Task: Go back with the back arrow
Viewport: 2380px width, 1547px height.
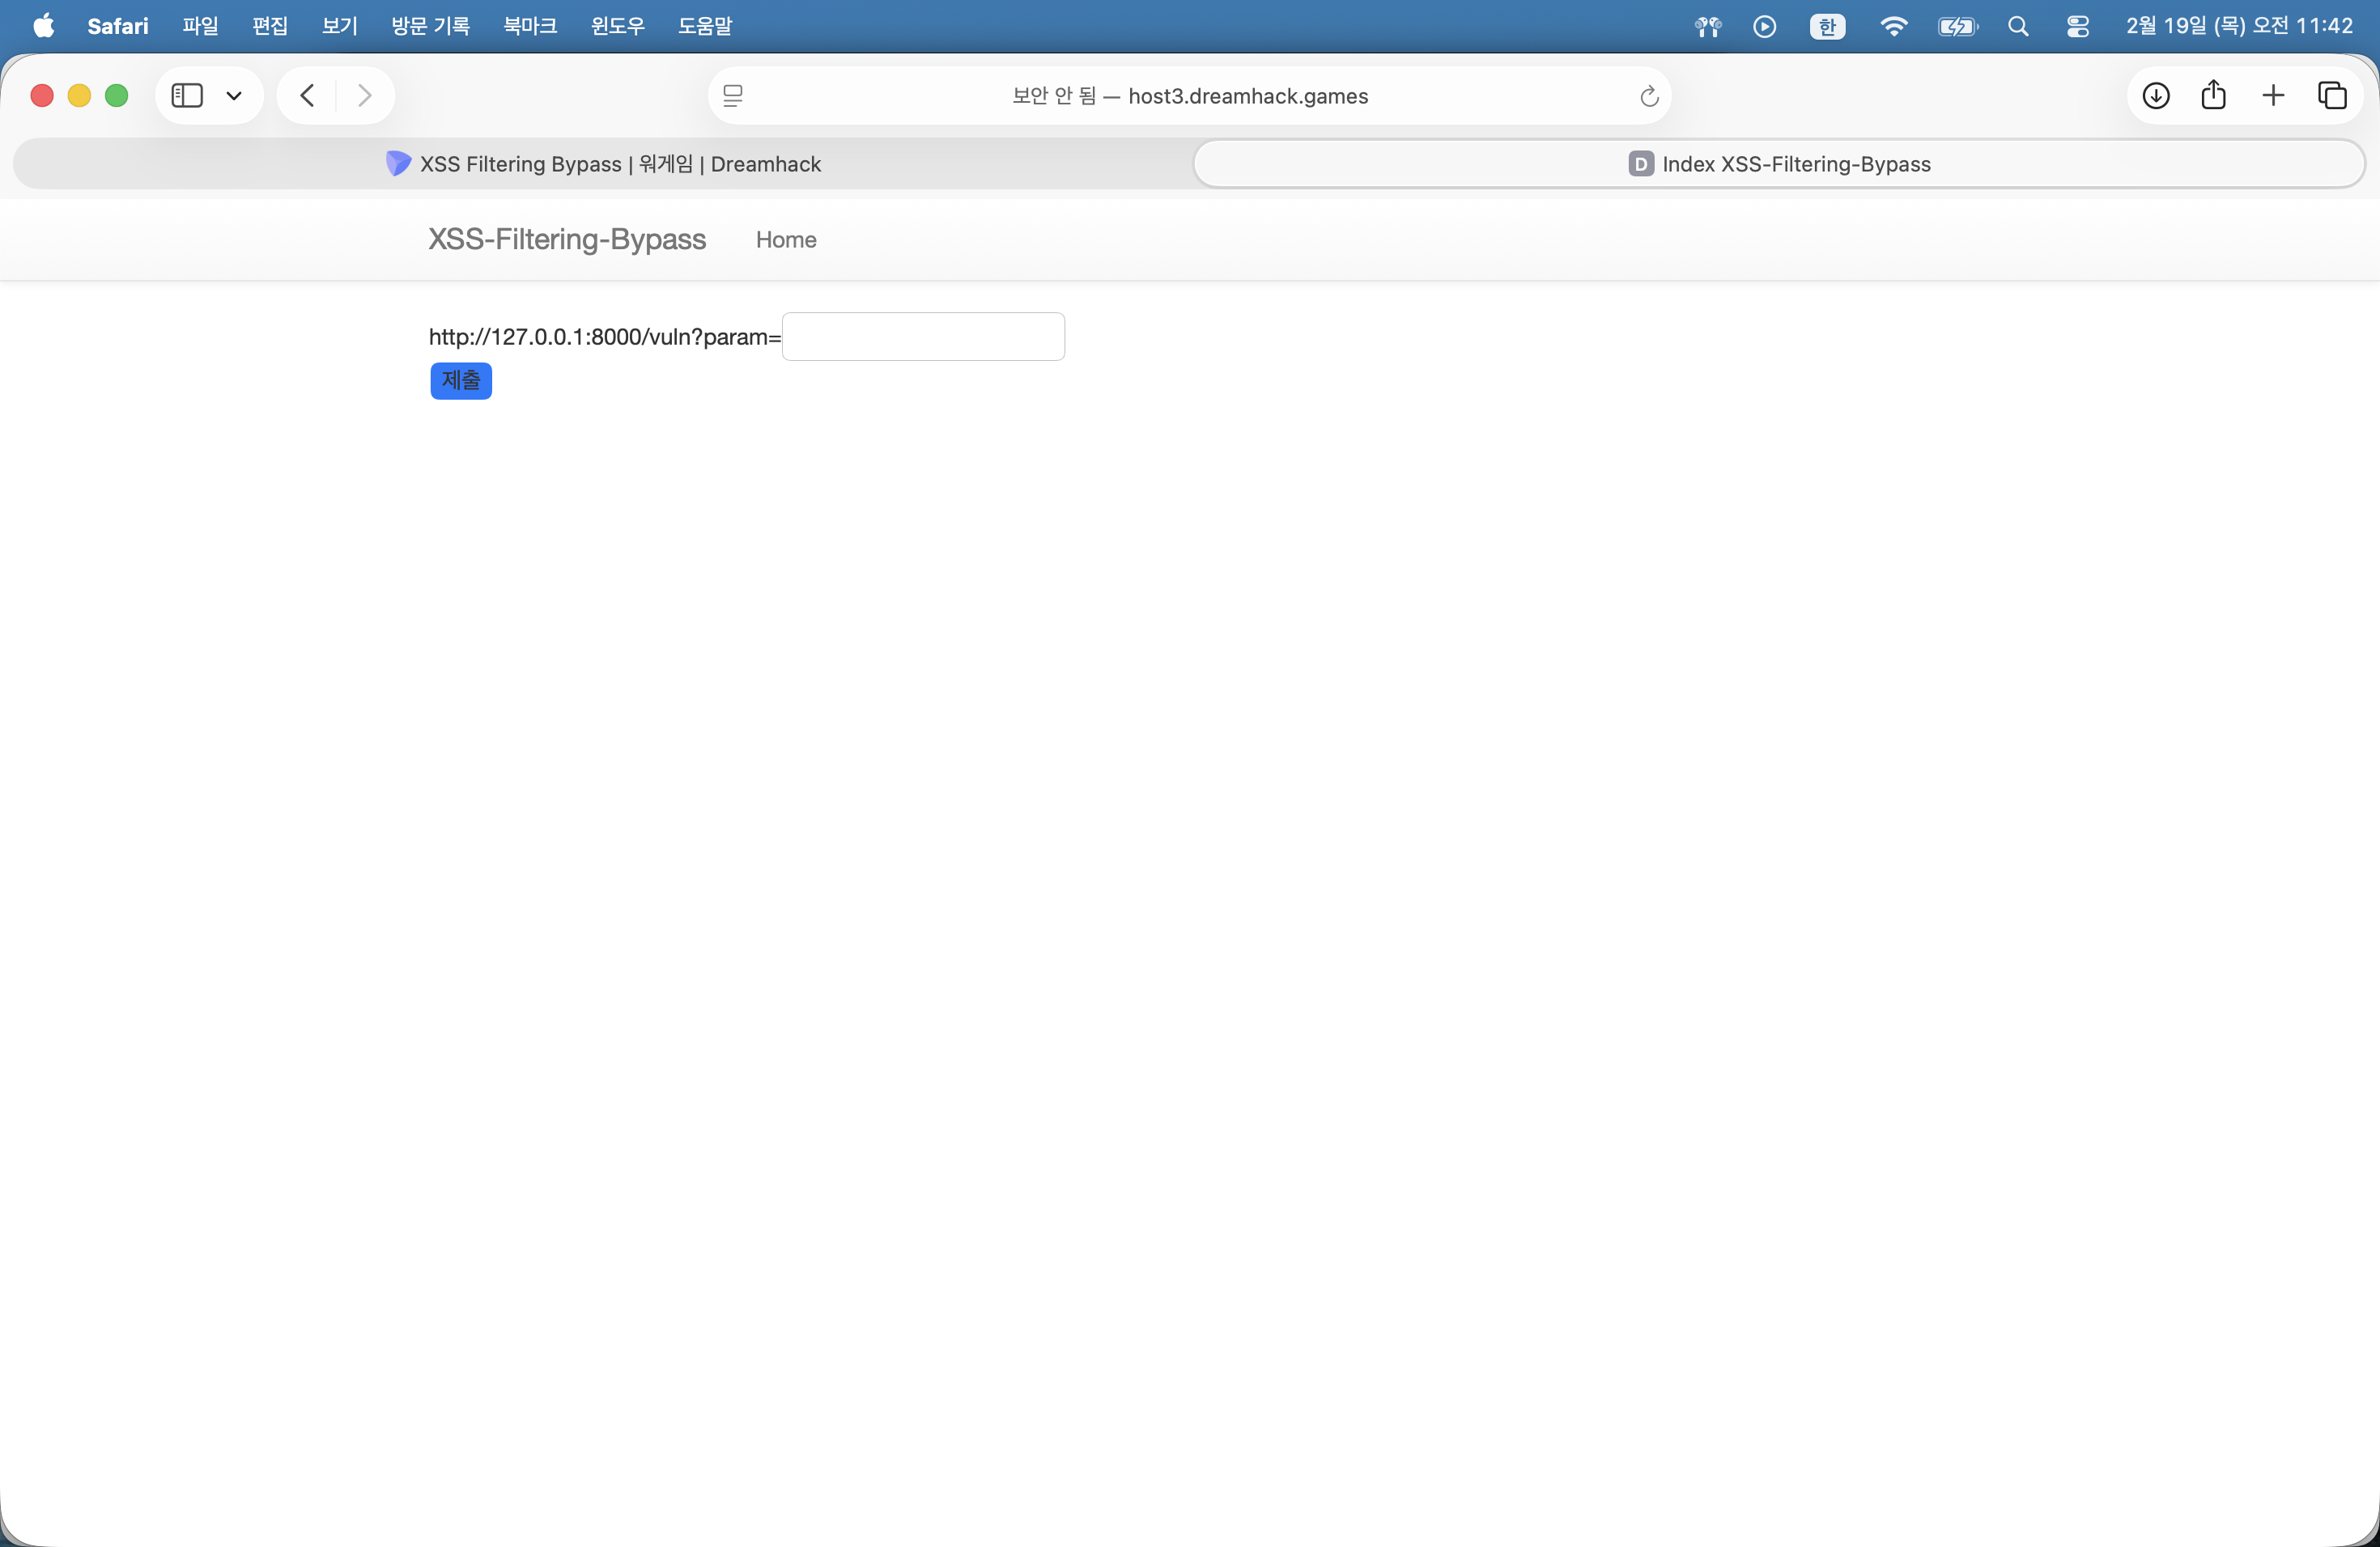Action: (308, 96)
